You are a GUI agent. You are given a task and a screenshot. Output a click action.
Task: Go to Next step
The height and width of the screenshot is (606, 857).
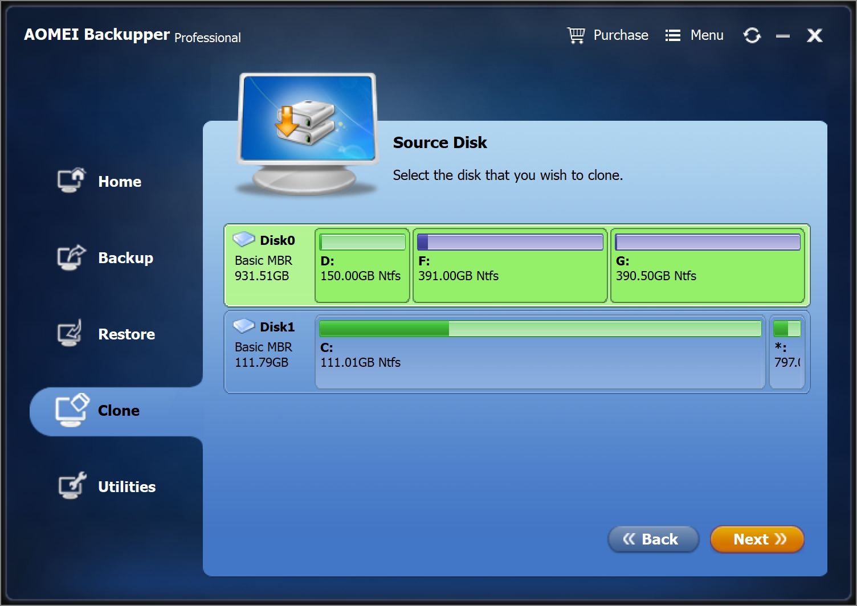tap(757, 539)
